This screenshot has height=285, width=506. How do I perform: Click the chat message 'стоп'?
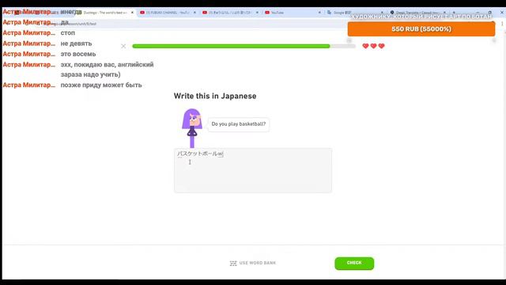point(68,33)
